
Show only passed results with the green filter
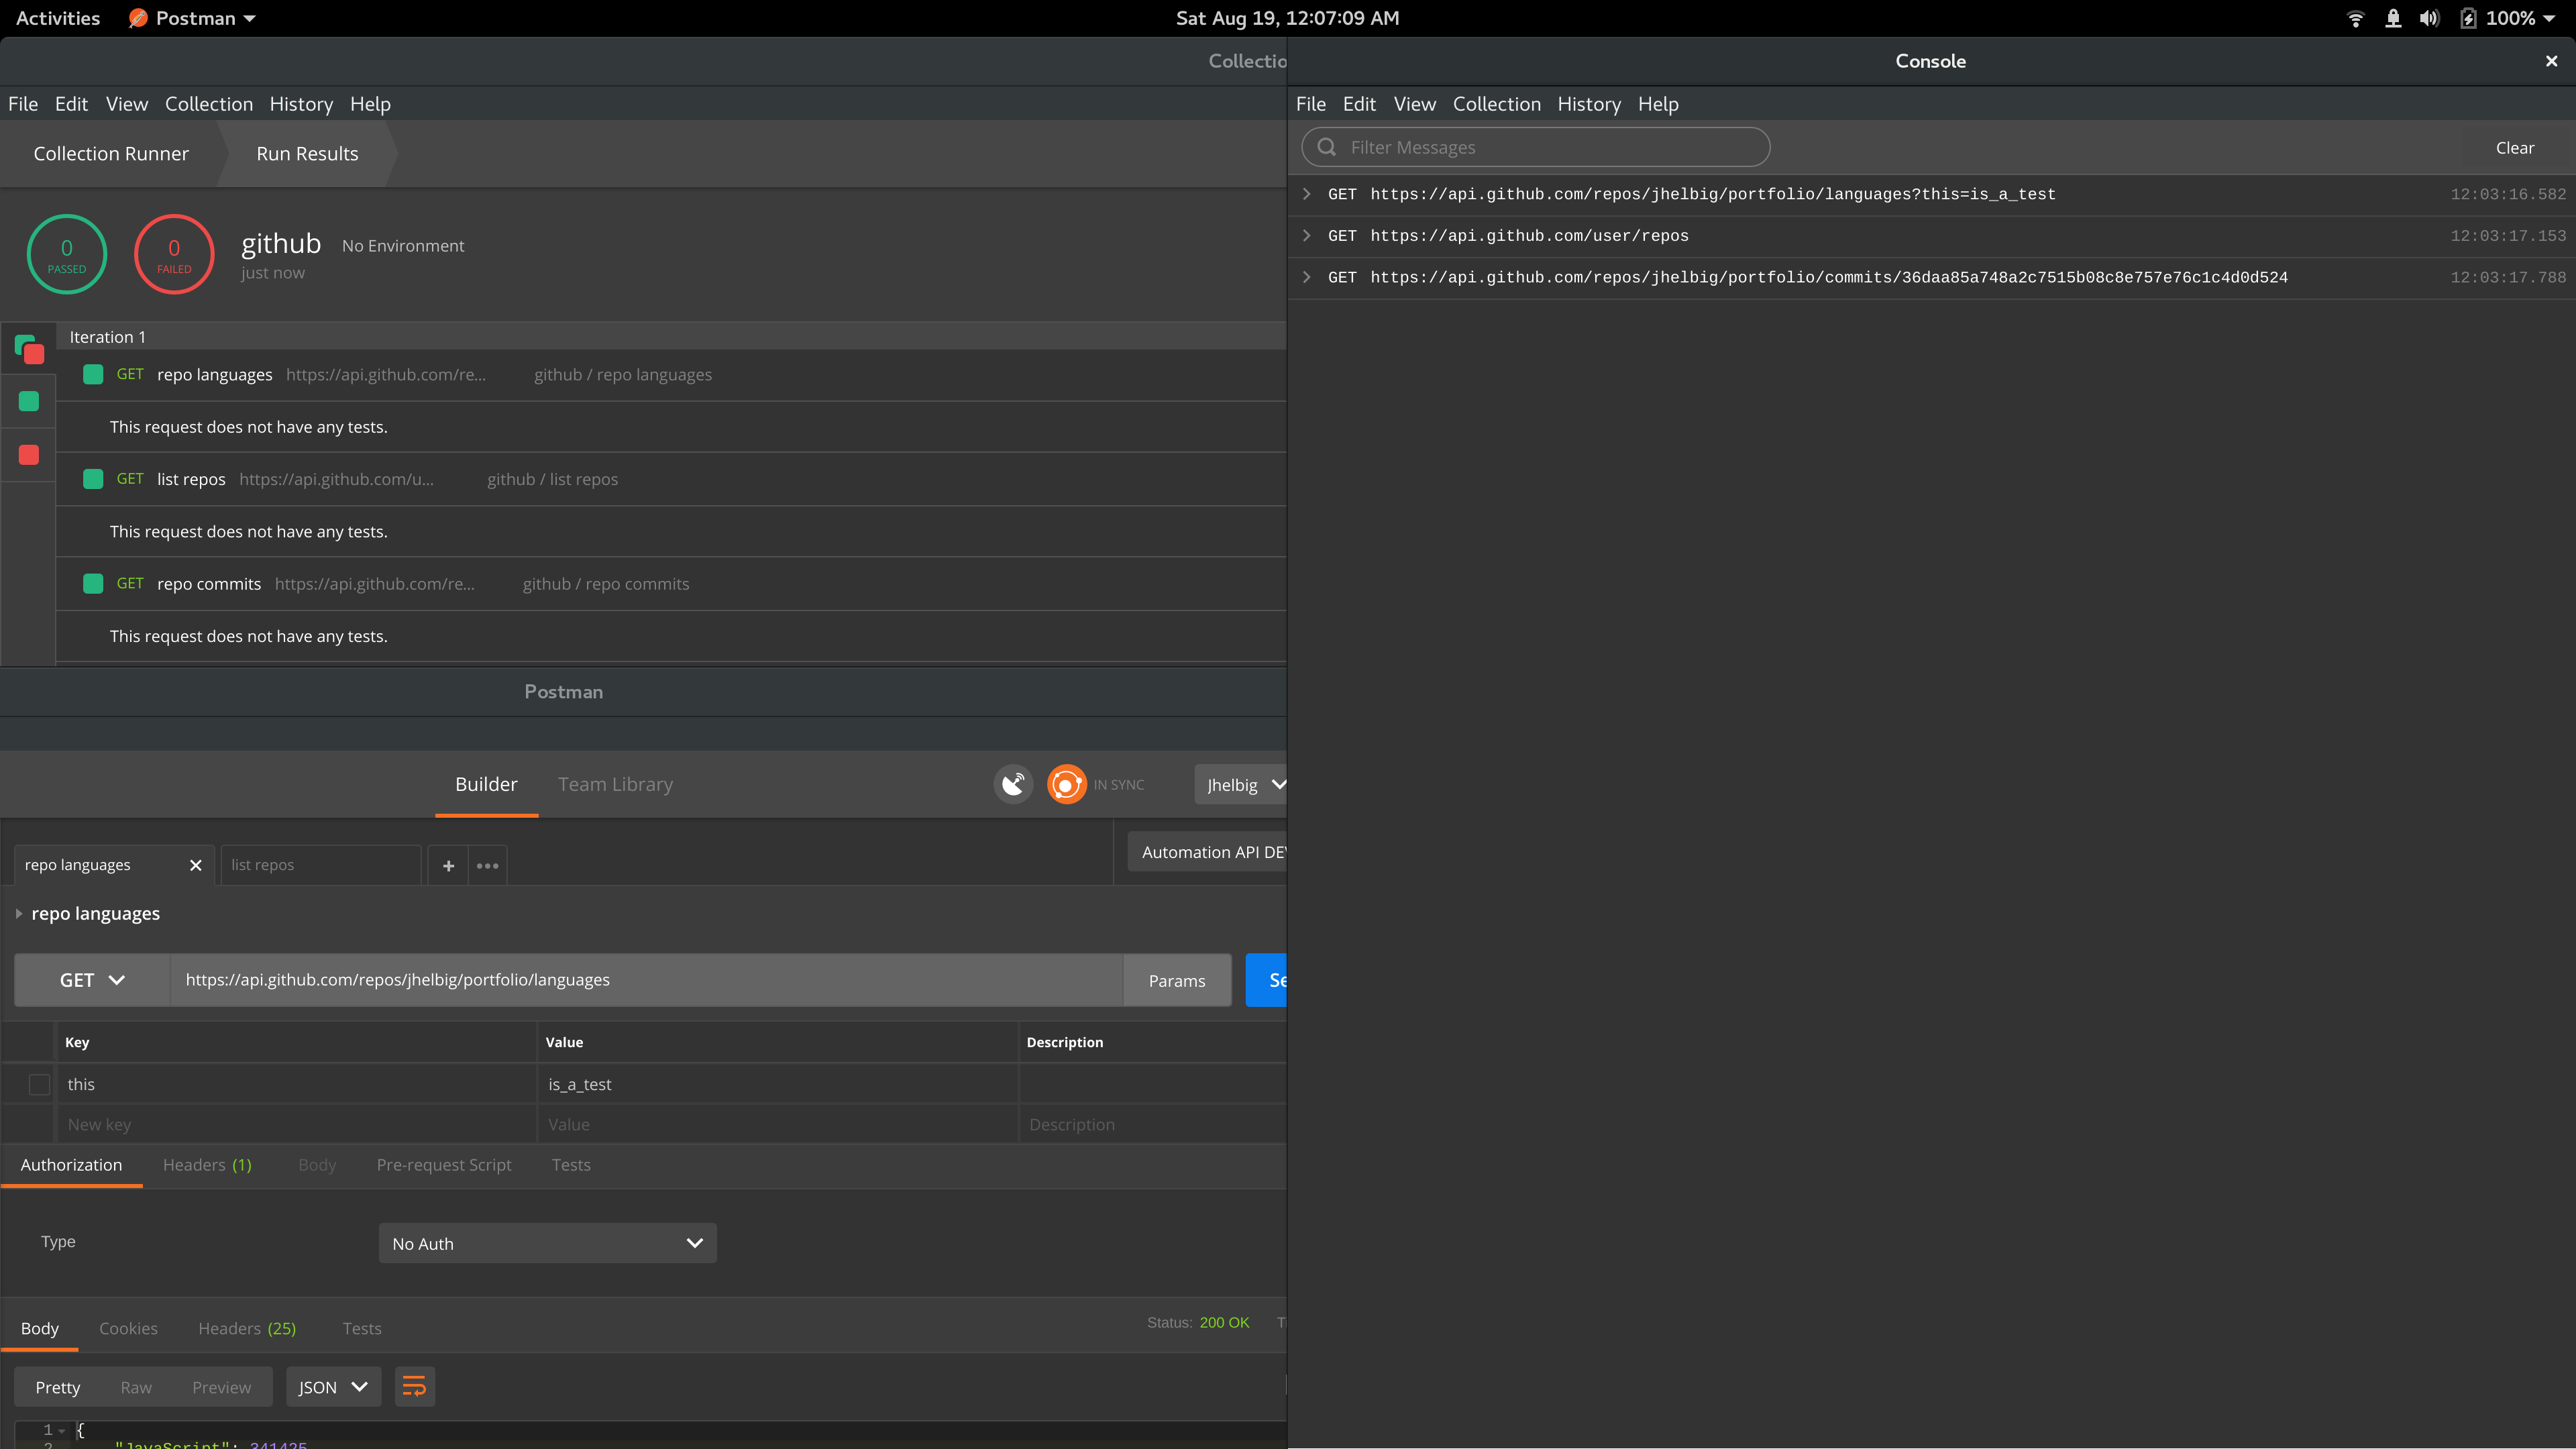[29, 402]
